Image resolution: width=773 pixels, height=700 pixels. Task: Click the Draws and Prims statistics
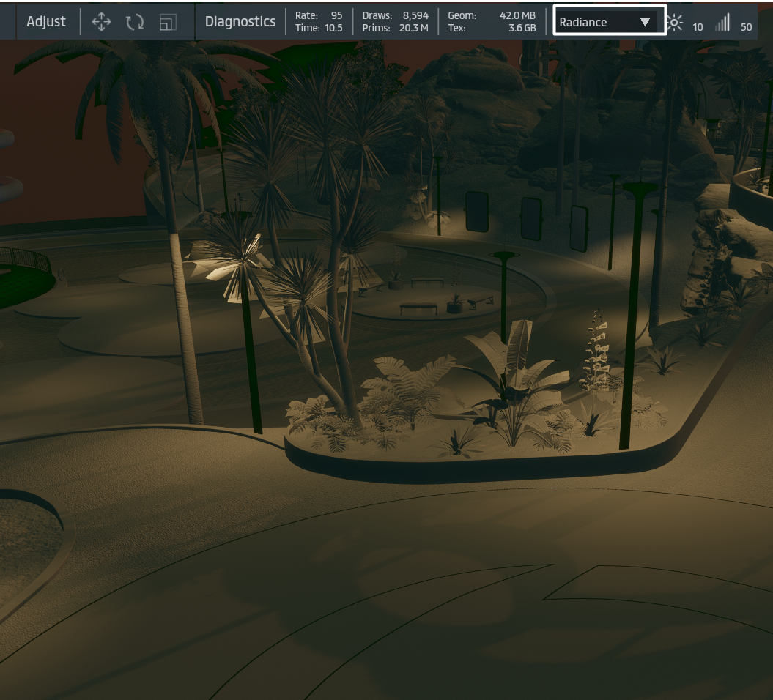click(396, 22)
